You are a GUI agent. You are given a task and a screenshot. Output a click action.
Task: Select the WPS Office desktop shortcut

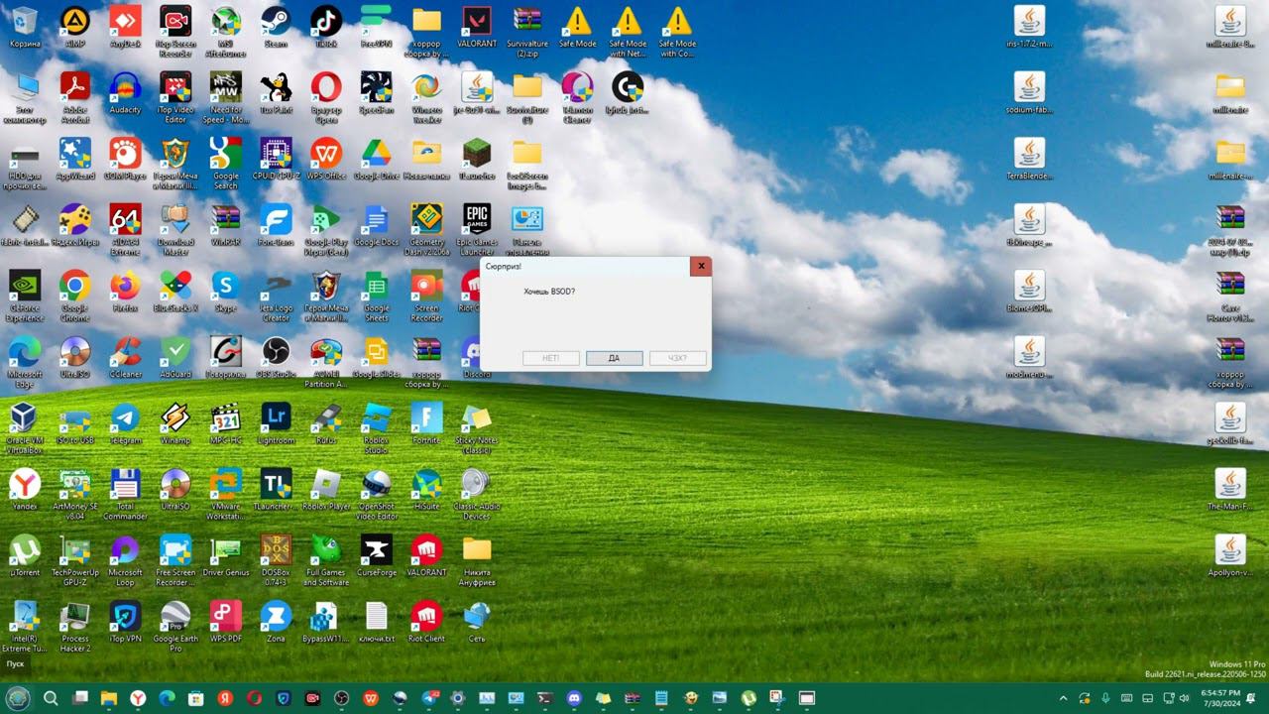click(326, 159)
